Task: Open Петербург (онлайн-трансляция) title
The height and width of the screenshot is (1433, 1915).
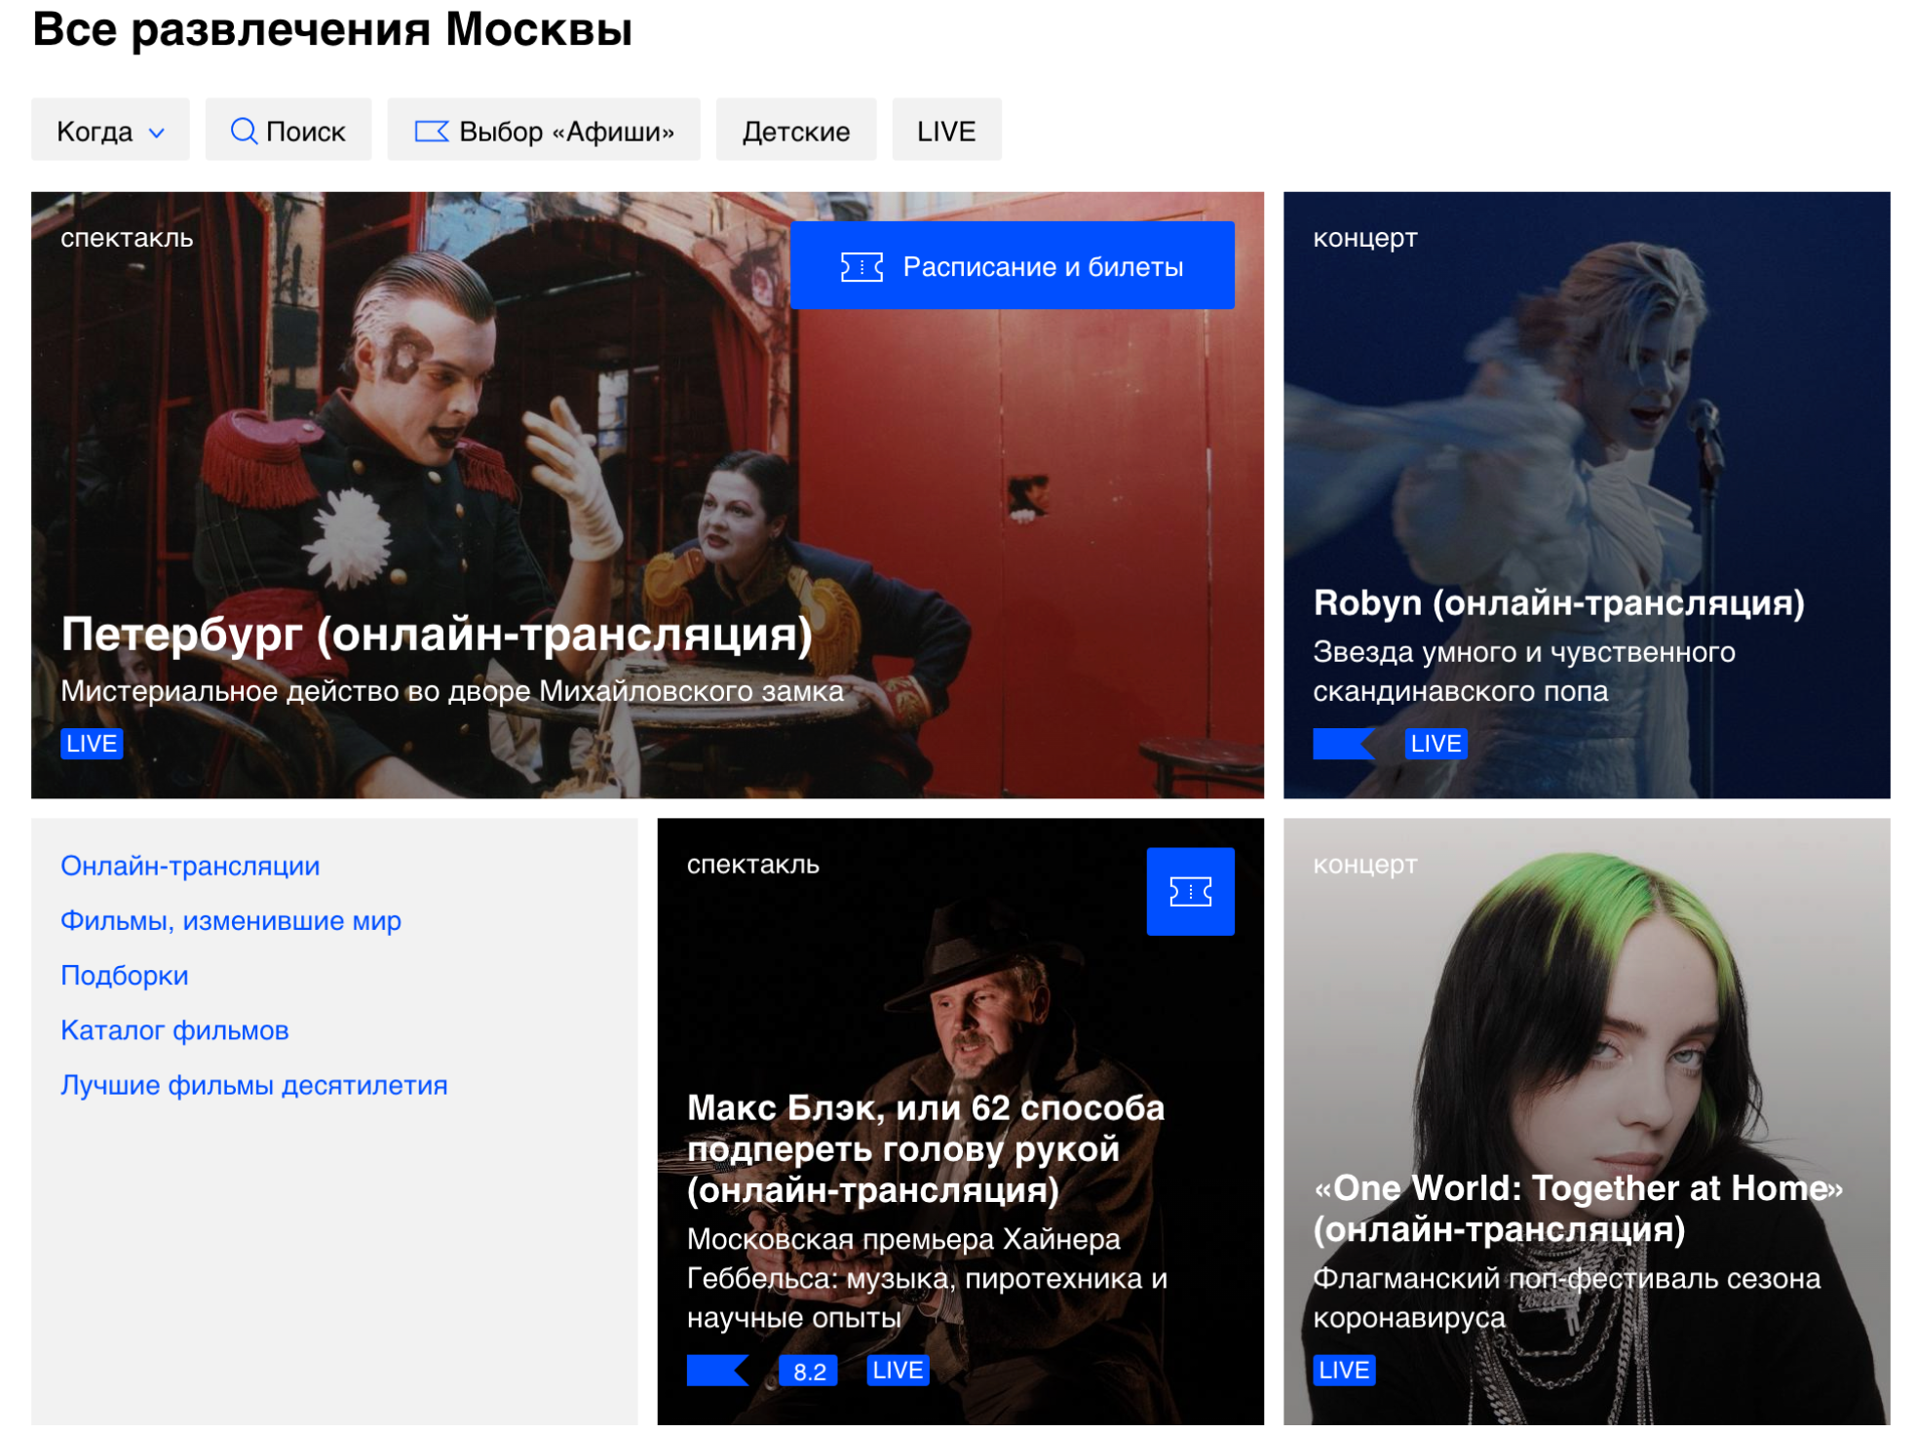Action: [437, 634]
